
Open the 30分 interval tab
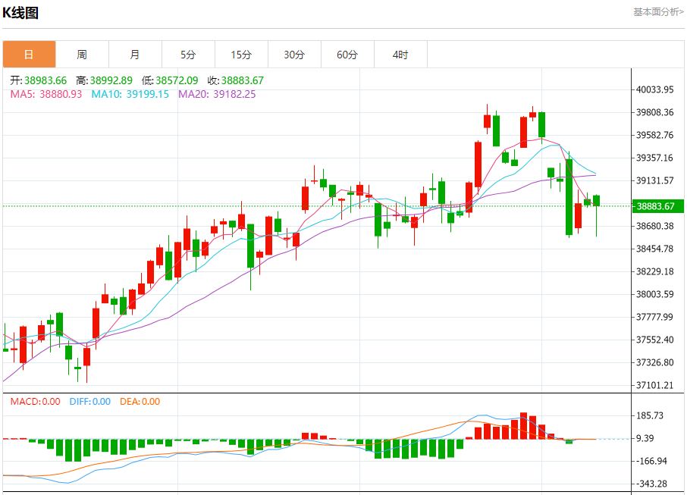tap(294, 55)
